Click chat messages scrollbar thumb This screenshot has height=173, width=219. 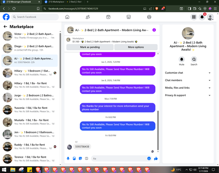point(158,130)
